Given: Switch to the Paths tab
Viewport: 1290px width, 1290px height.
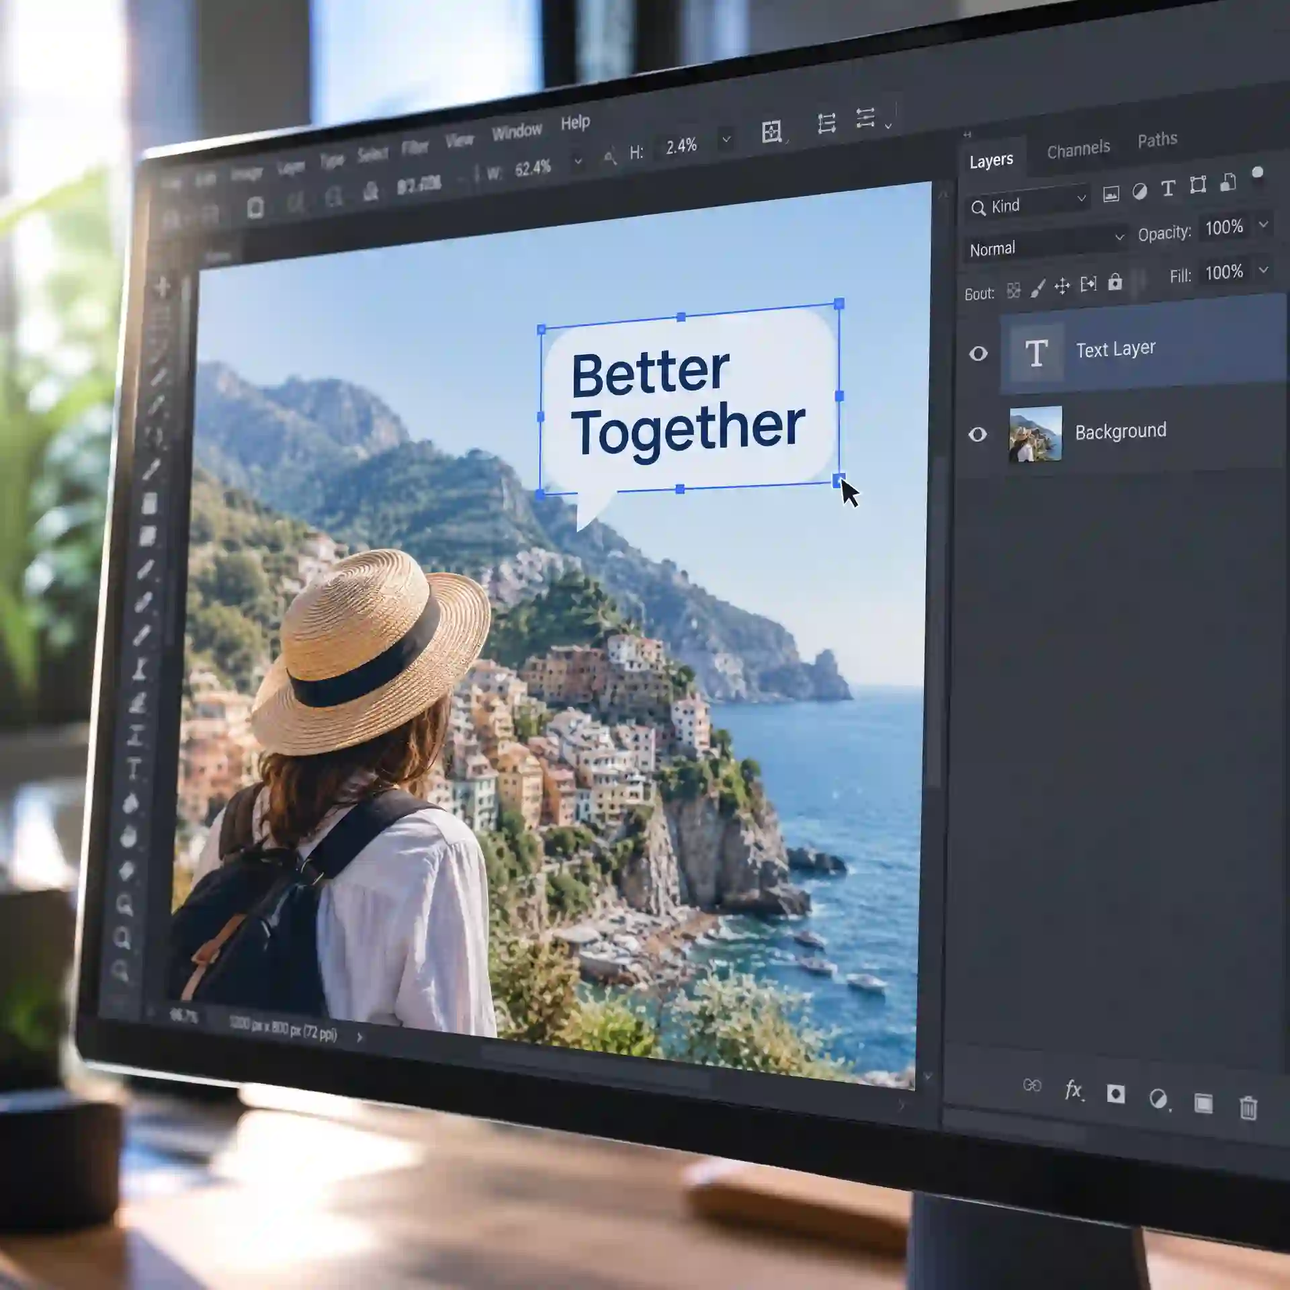Looking at the screenshot, I should 1158,140.
